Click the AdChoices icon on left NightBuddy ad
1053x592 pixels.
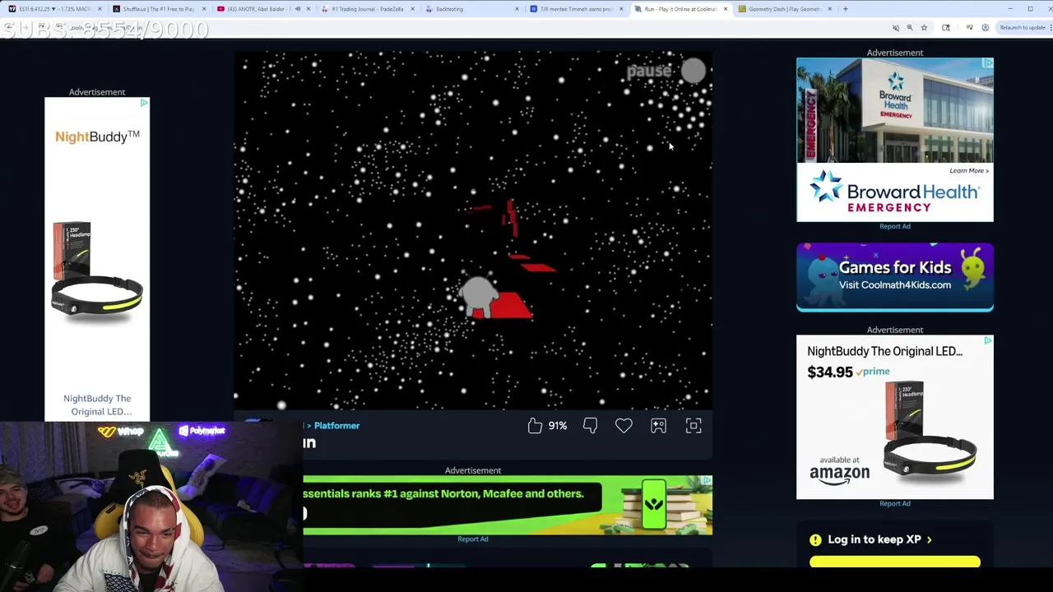coord(144,103)
